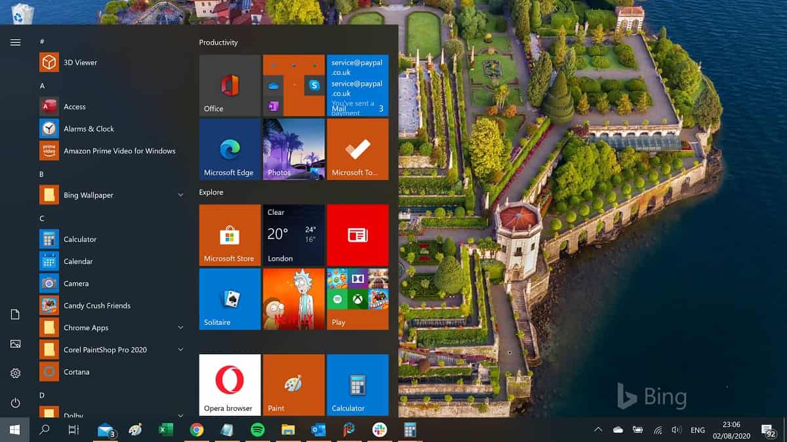The image size is (787, 442).
Task: Open the Microsoft Store tile
Action: pyautogui.click(x=230, y=235)
